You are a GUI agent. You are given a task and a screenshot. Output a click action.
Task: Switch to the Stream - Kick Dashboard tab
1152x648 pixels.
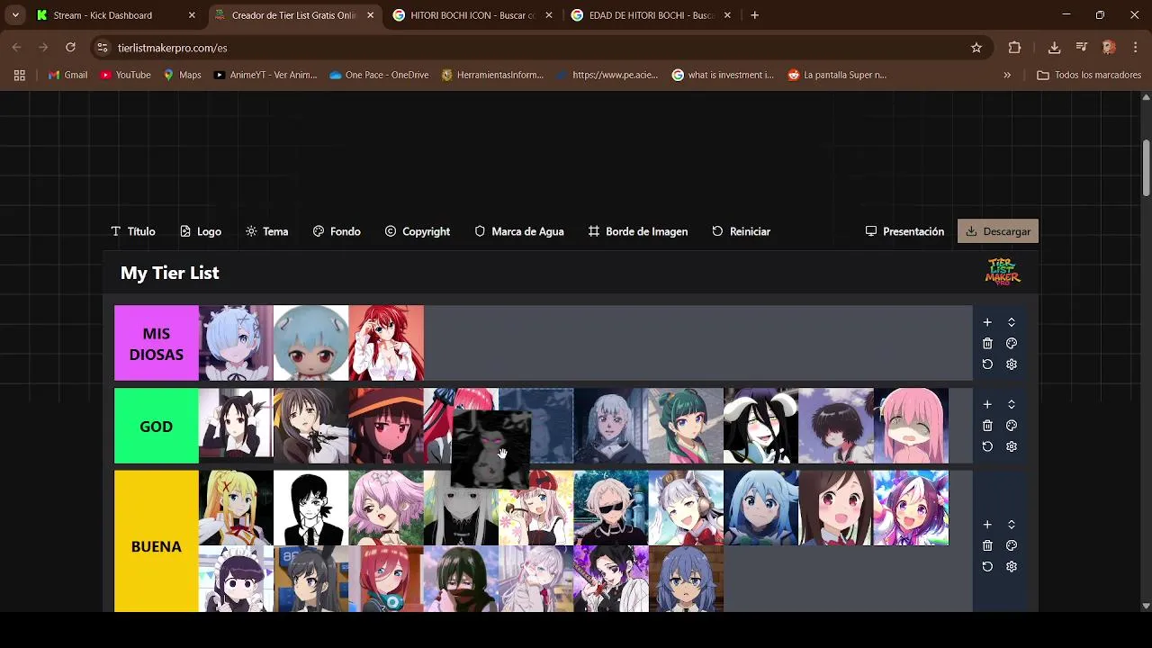click(115, 15)
